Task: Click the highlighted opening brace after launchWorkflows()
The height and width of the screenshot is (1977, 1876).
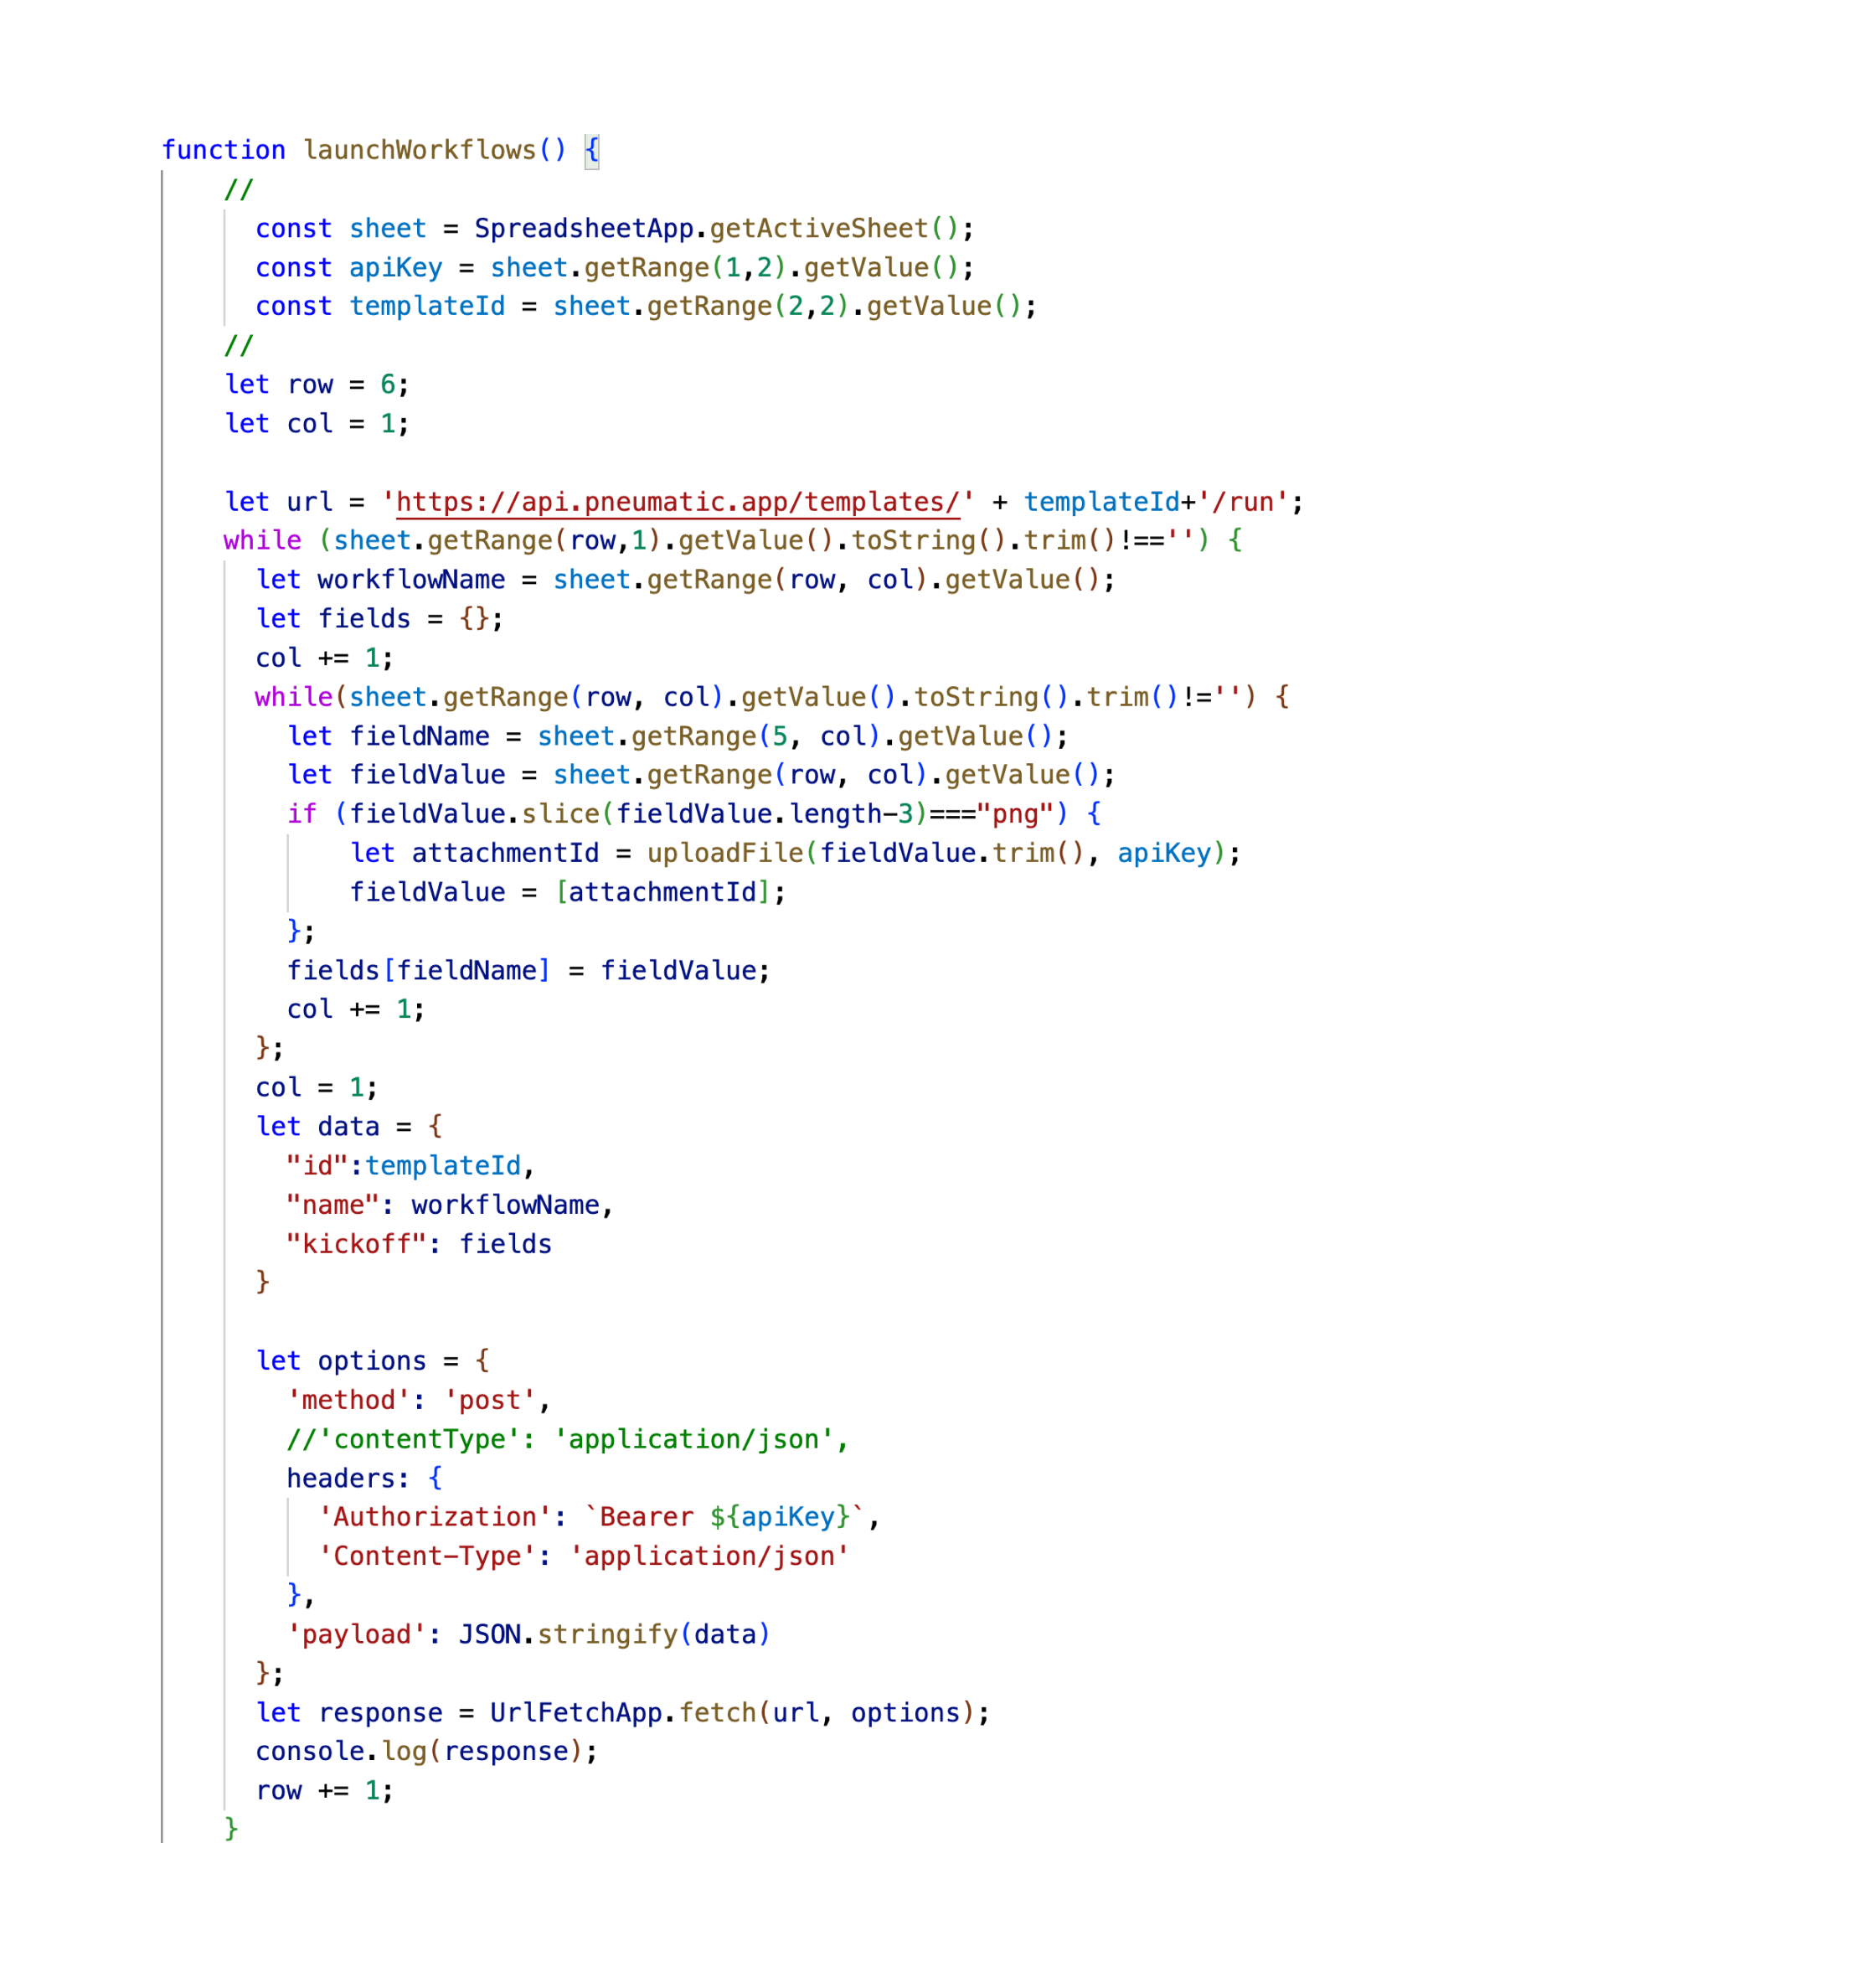Action: [x=592, y=151]
